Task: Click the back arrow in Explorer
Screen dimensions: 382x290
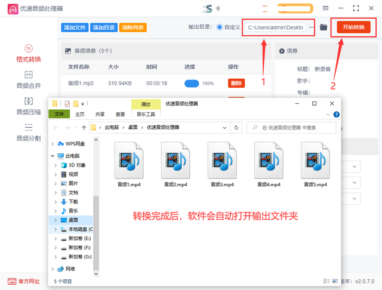Action: 56,128
